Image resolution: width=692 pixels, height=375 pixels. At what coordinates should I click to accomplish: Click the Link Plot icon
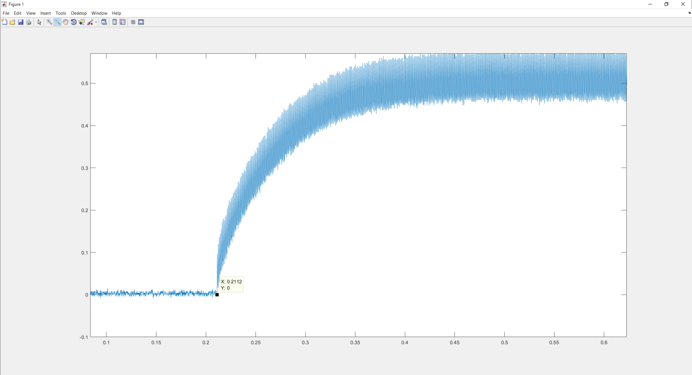coord(104,22)
